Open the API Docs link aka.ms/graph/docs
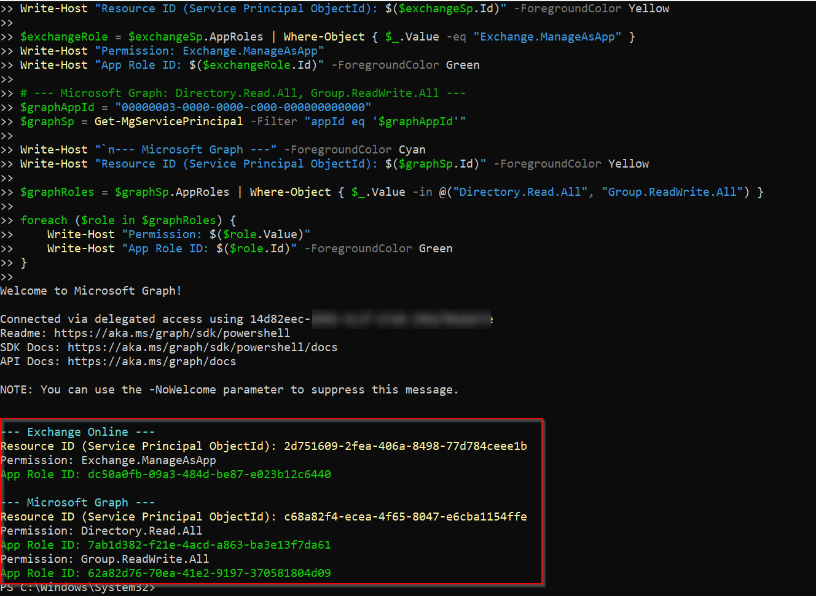Viewport: 816px width, 596px height. [152, 362]
